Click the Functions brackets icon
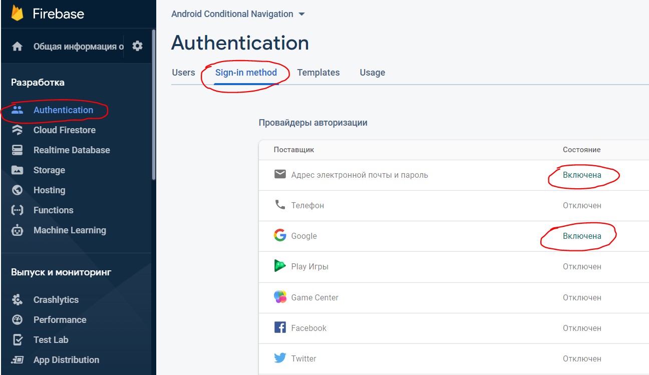Image resolution: width=649 pixels, height=375 pixels. [18, 210]
